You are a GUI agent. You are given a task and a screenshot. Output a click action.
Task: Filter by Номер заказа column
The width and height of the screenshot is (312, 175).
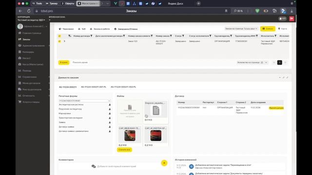click(x=171, y=36)
